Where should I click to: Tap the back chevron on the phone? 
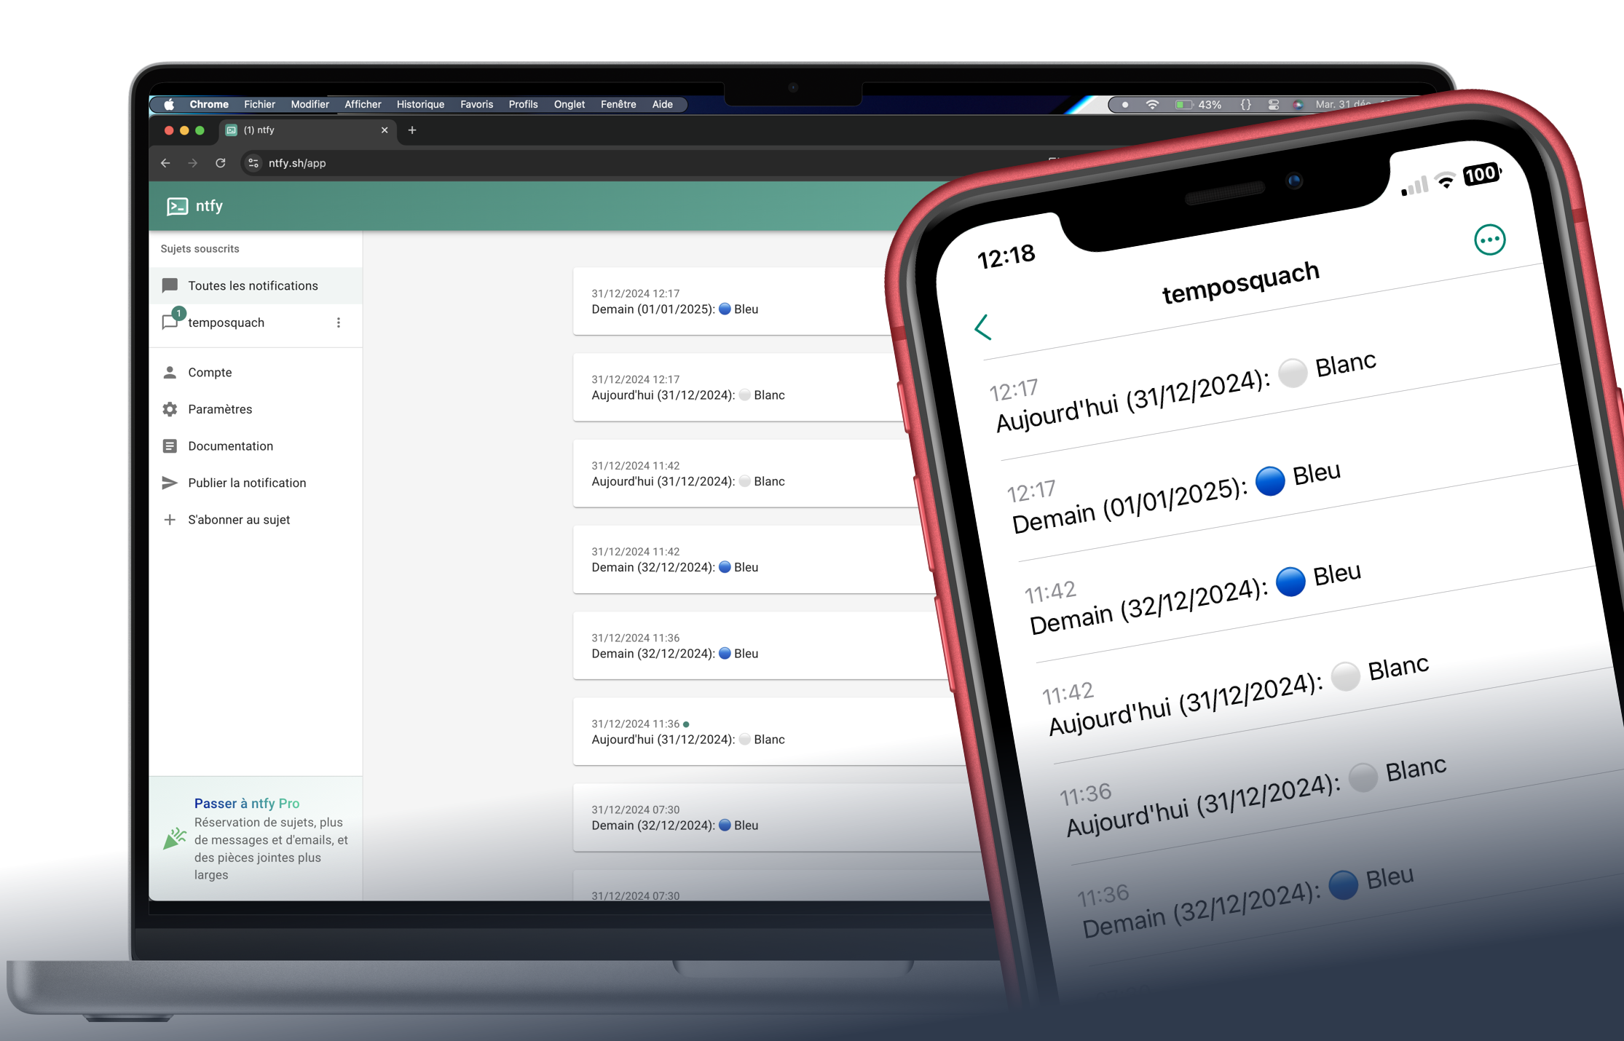[983, 328]
